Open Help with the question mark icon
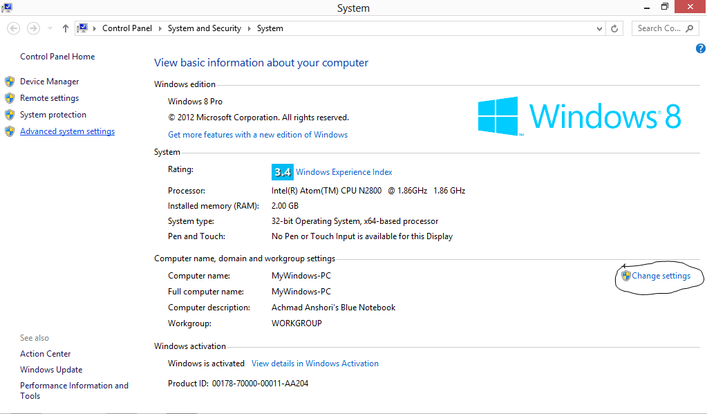This screenshot has height=414, width=707. pos(700,48)
